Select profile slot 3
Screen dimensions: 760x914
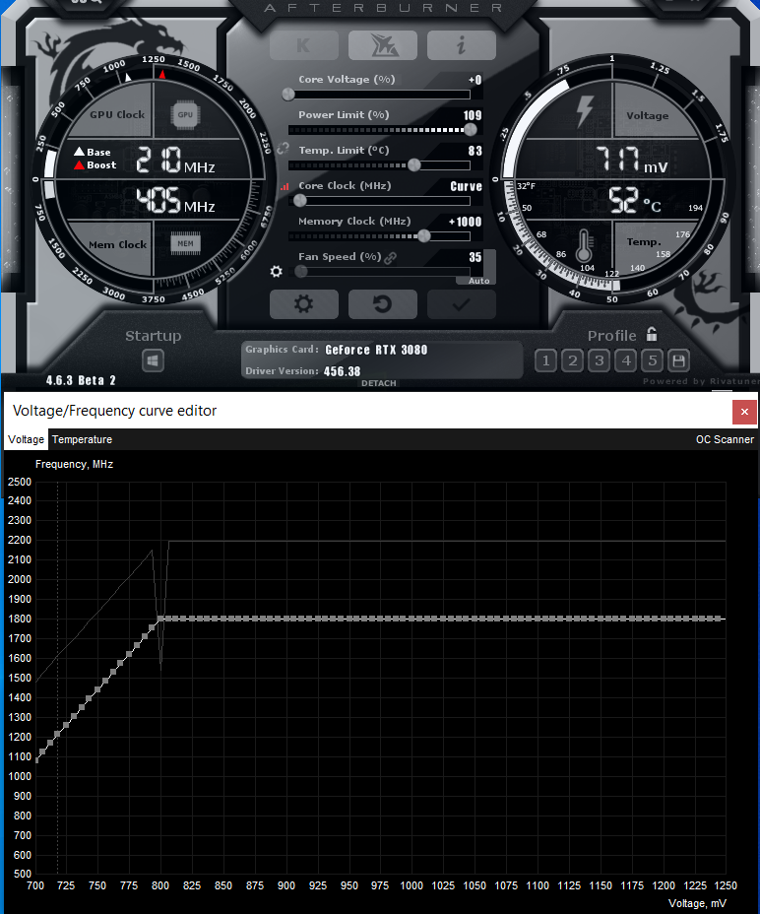pos(600,360)
